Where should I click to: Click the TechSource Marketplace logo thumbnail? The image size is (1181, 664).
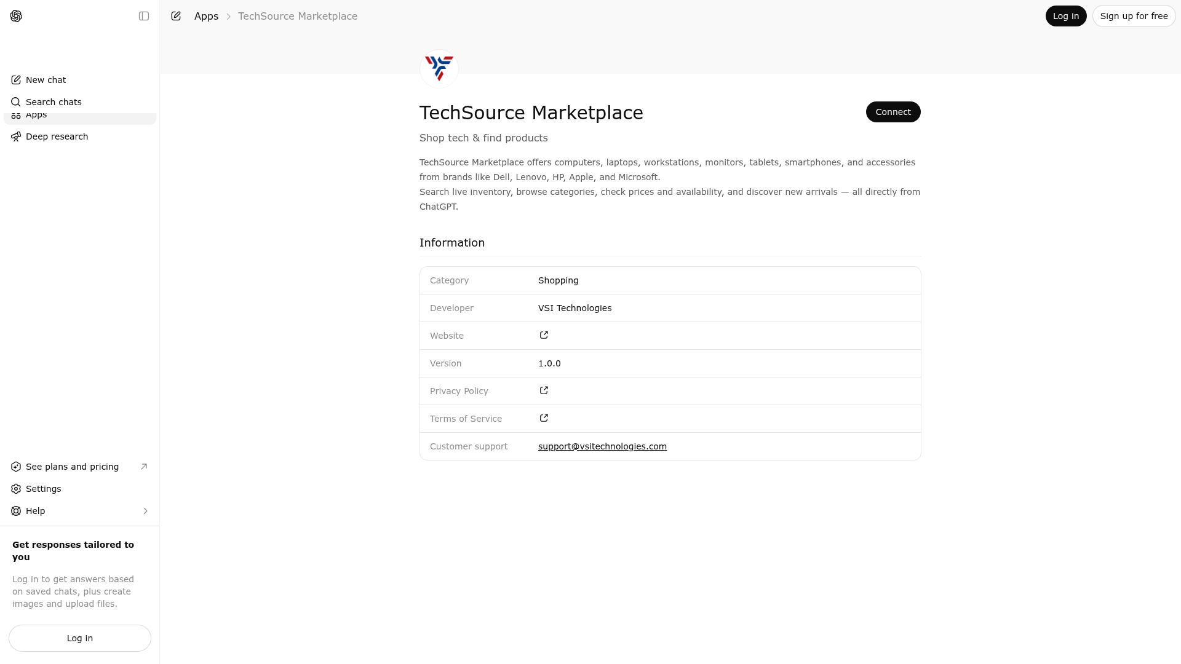(439, 69)
